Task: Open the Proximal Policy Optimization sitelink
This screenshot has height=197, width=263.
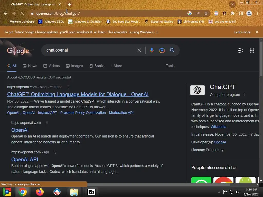Action: coord(83,113)
